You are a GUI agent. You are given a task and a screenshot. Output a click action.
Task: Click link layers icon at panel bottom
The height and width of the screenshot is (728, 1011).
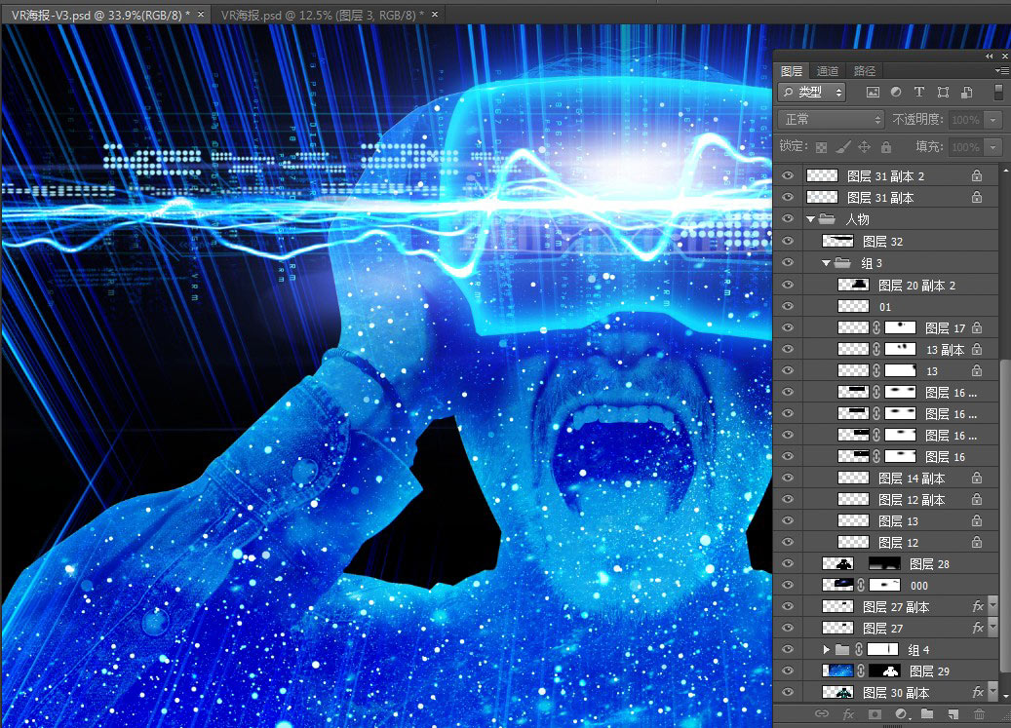(x=822, y=713)
